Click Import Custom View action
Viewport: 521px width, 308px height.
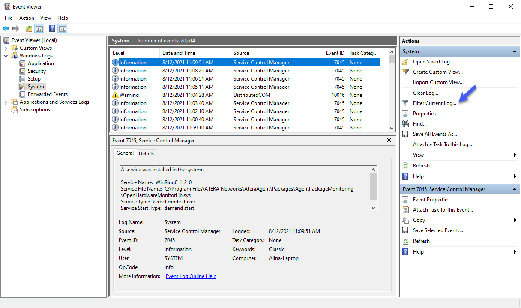point(438,82)
